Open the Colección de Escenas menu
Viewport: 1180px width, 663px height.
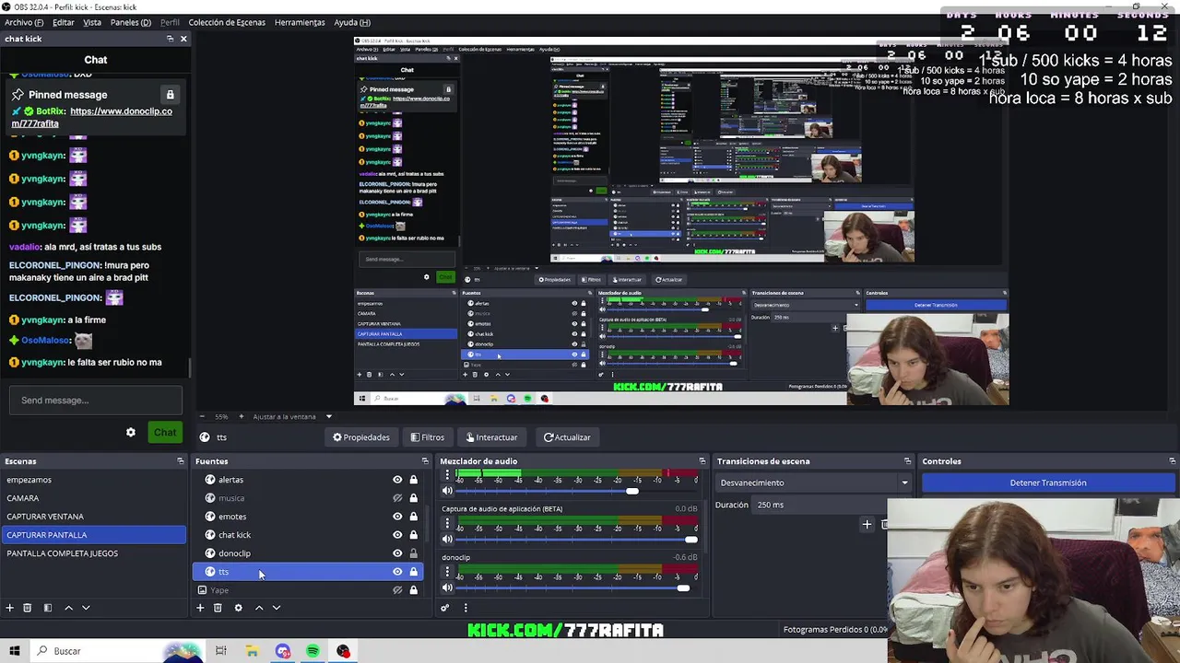click(x=227, y=22)
